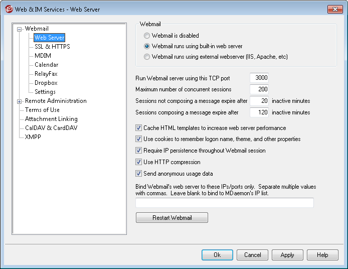348x269 pixels.
Task: Select CalDAV & CardDAV tree item
Action: coord(51,128)
